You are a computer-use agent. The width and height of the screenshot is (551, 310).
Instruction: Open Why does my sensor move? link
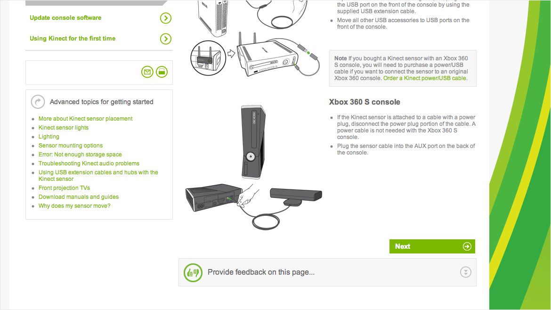74,206
